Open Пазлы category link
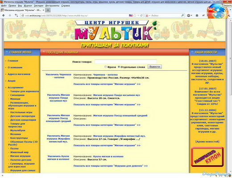The height and width of the screenshot is (178, 232). pyautogui.click(x=14, y=148)
